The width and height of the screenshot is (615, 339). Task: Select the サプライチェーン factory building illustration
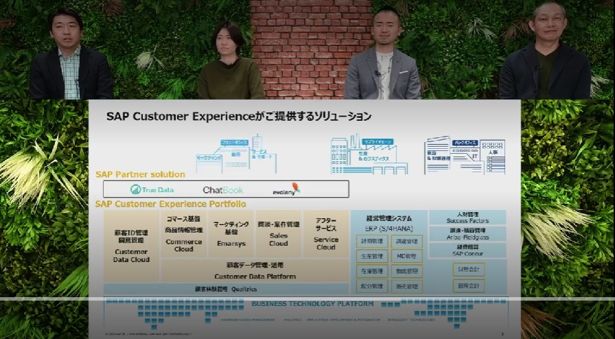click(x=369, y=154)
